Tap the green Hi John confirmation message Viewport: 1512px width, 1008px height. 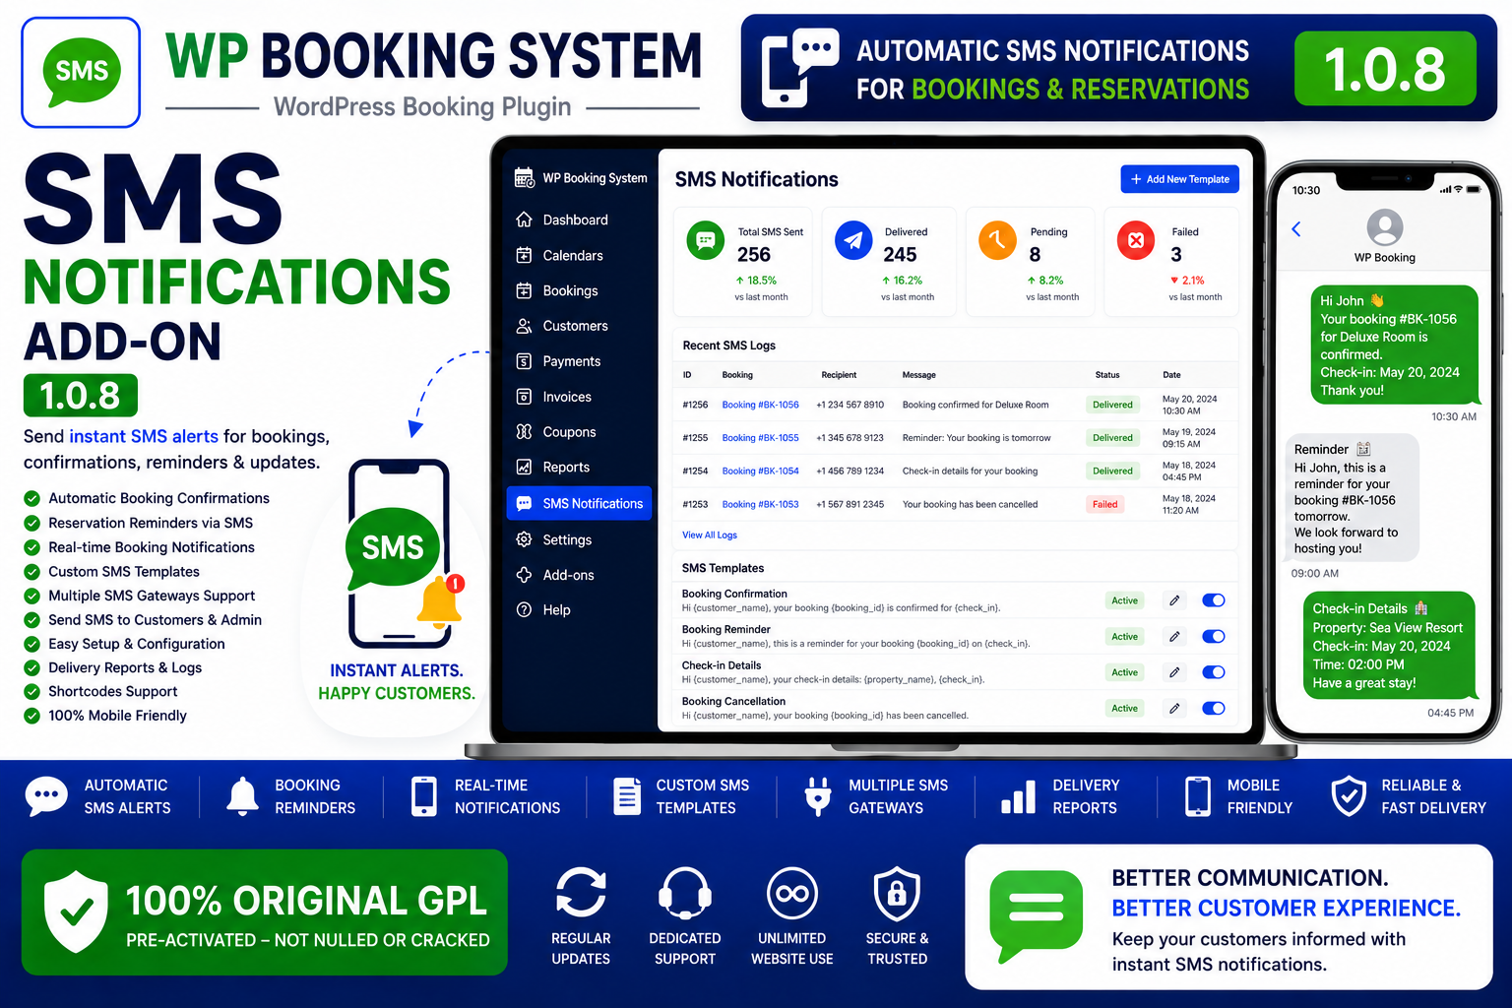point(1395,345)
